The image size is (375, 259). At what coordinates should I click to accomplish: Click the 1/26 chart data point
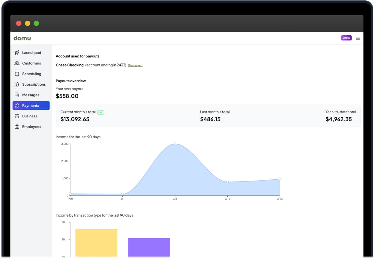point(70,194)
